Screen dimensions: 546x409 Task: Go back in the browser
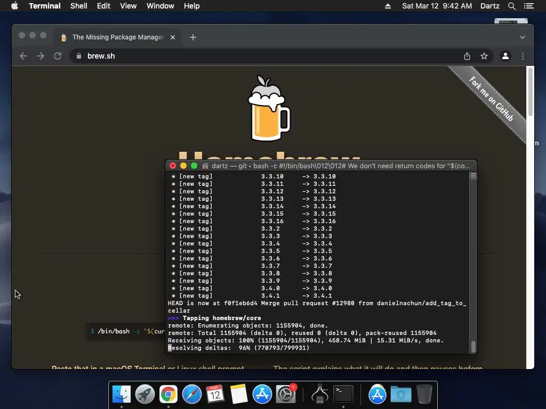[x=23, y=56]
